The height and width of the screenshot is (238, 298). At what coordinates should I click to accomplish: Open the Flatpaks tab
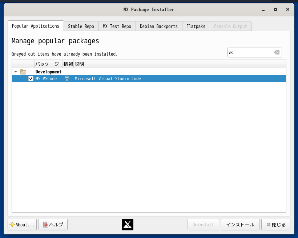pos(196,26)
